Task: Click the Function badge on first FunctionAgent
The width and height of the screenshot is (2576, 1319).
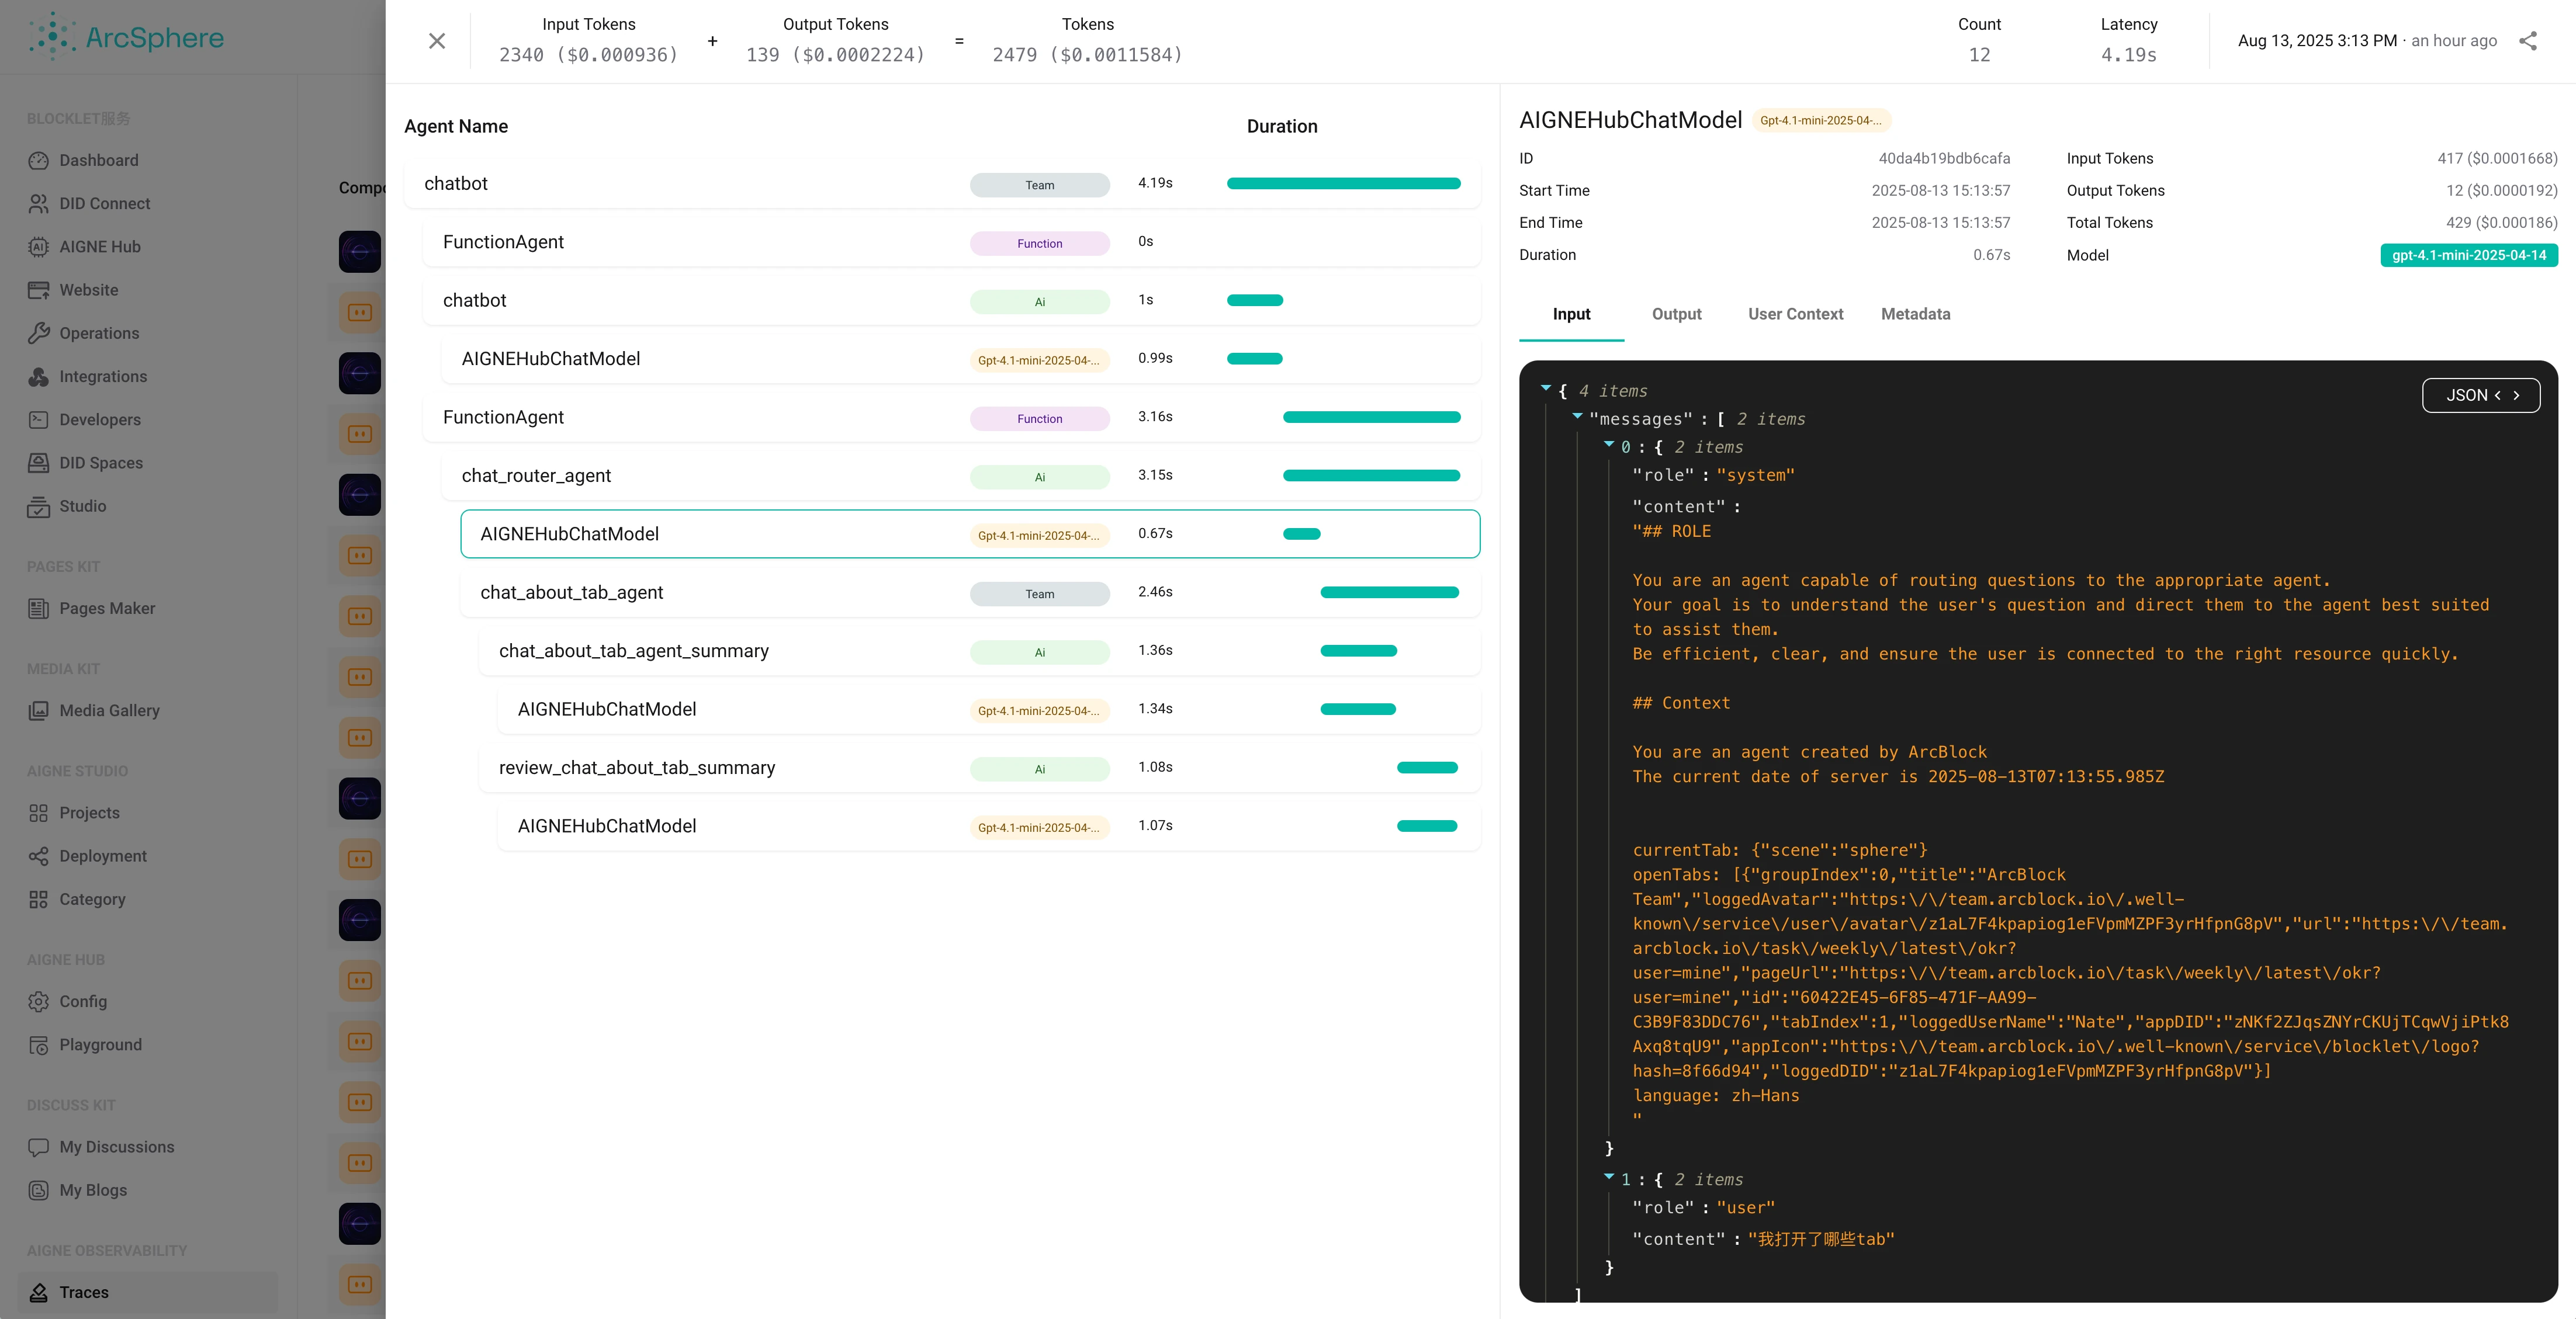Action: pyautogui.click(x=1039, y=243)
